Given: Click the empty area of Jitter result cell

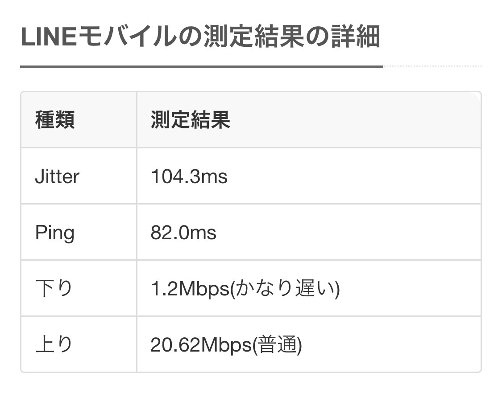Looking at the screenshot, I should click(352, 176).
